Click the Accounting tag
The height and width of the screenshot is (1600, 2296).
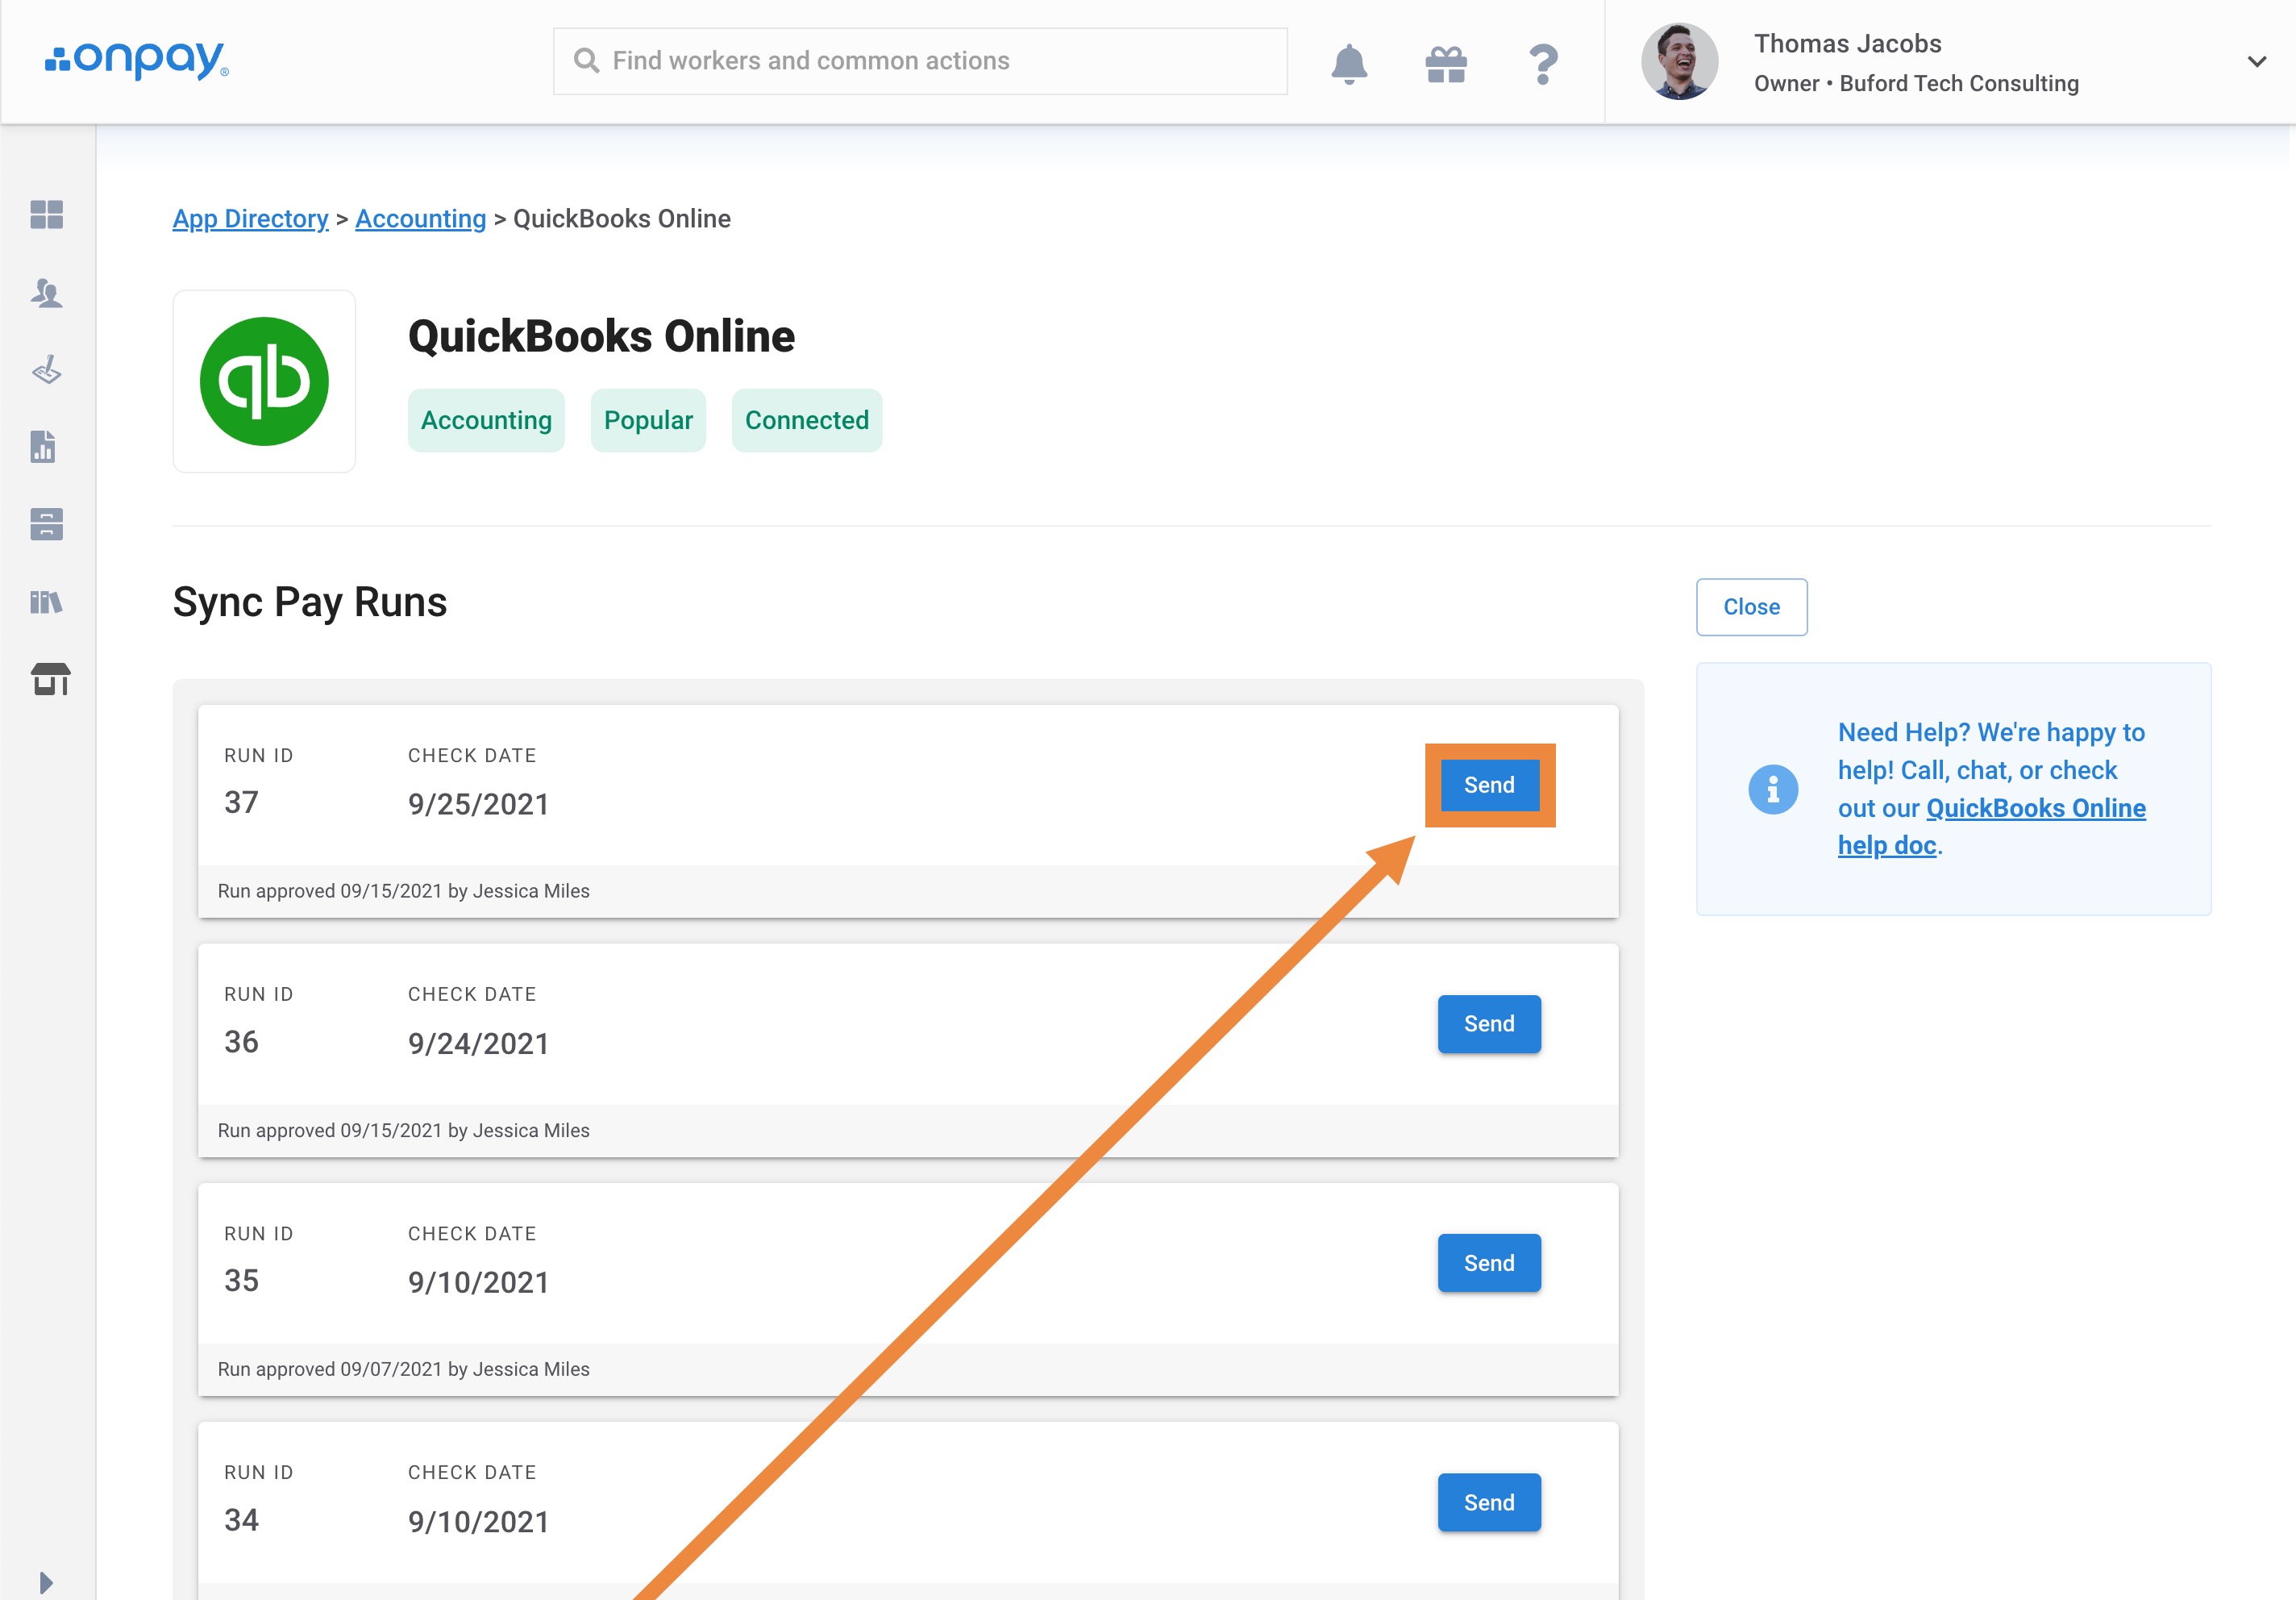(x=486, y=420)
